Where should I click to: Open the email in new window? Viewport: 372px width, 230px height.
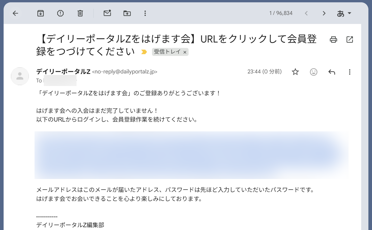tap(350, 39)
